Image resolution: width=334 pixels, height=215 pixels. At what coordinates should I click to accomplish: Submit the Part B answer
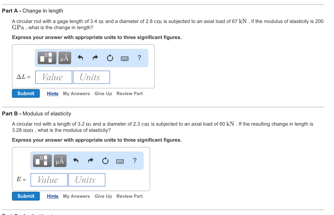pyautogui.click(x=26, y=196)
